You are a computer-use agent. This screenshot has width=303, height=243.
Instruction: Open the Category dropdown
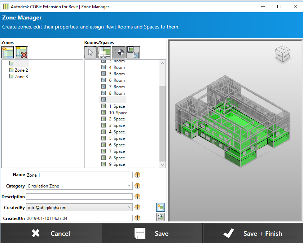(129, 186)
